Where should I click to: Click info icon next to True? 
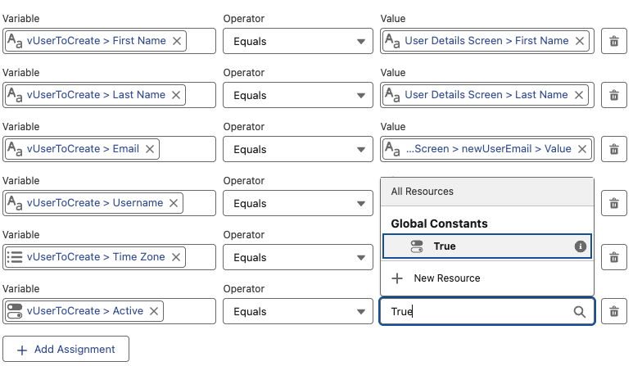pyautogui.click(x=581, y=246)
